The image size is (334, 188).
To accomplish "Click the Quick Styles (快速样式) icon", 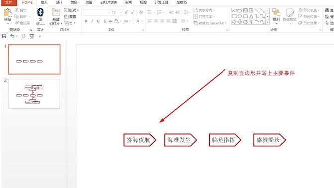I will (x=290, y=13).
